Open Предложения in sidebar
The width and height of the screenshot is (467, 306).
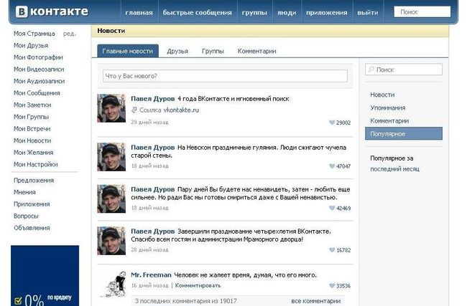(x=34, y=181)
